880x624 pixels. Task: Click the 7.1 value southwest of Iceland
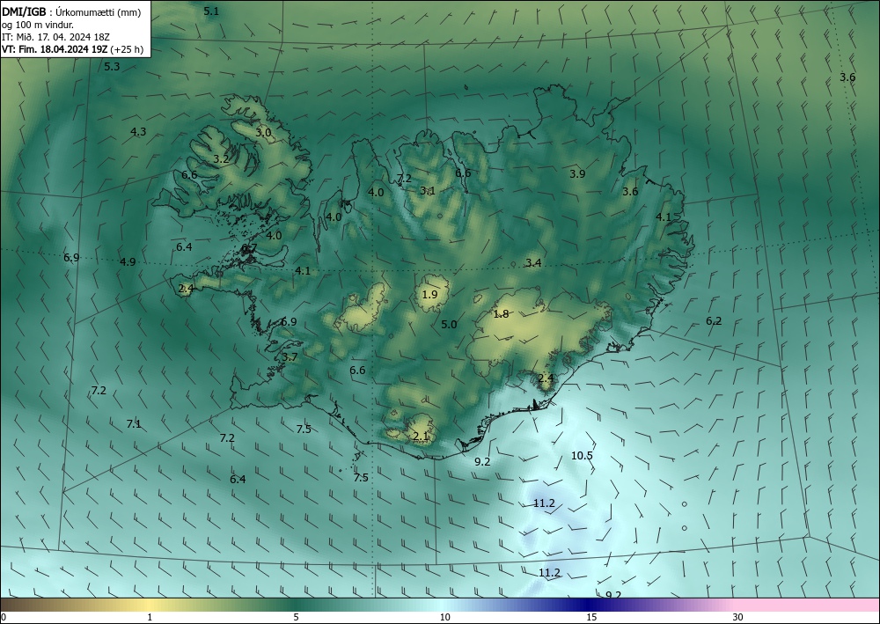[x=134, y=424]
